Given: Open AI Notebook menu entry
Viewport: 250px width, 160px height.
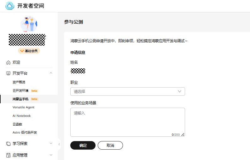Looking at the screenshot, I should [x=22, y=116].
